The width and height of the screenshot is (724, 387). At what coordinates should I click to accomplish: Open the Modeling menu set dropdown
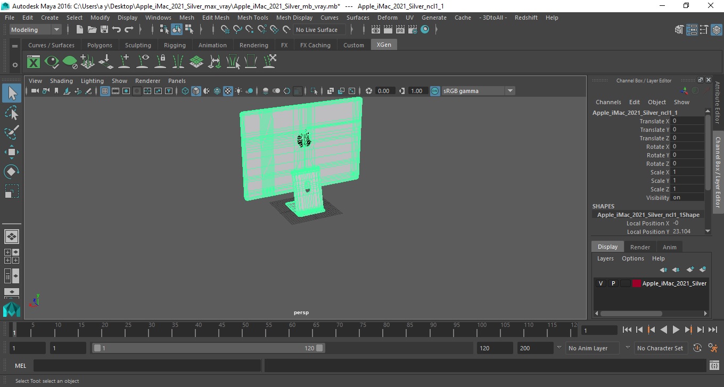pyautogui.click(x=35, y=30)
